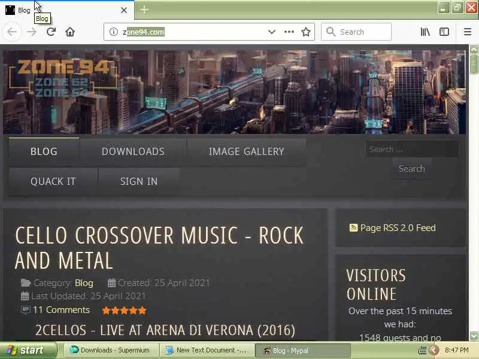The width and height of the screenshot is (479, 359).
Task: Click the Created date calendar icon
Action: point(111,283)
